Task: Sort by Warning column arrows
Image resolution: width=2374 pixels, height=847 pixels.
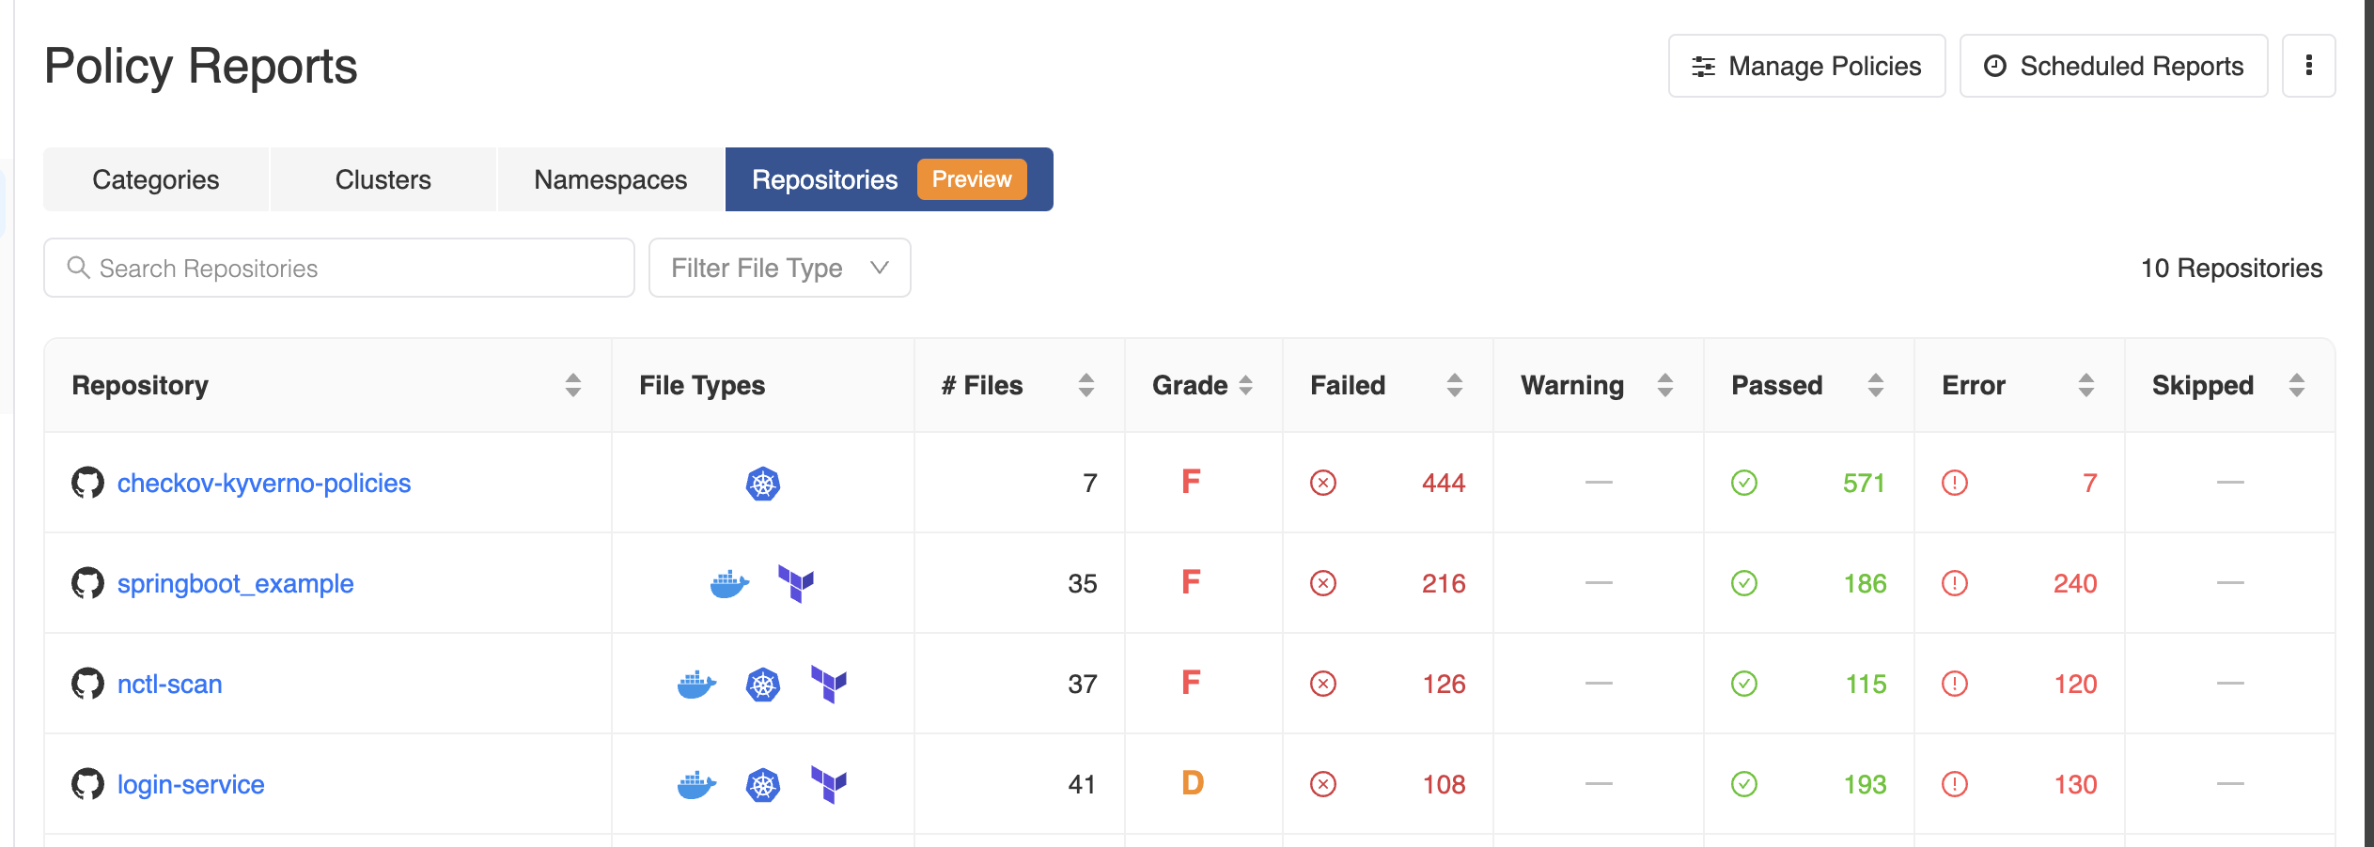Action: click(x=1665, y=385)
